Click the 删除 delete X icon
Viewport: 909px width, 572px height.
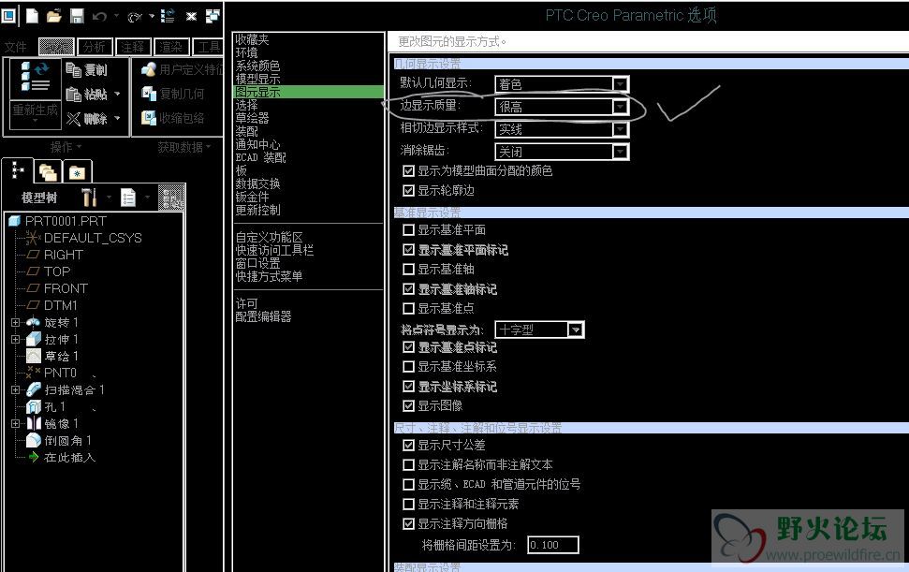coord(73,119)
